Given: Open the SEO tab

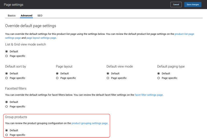Looking at the screenshot, I should 40,15.
